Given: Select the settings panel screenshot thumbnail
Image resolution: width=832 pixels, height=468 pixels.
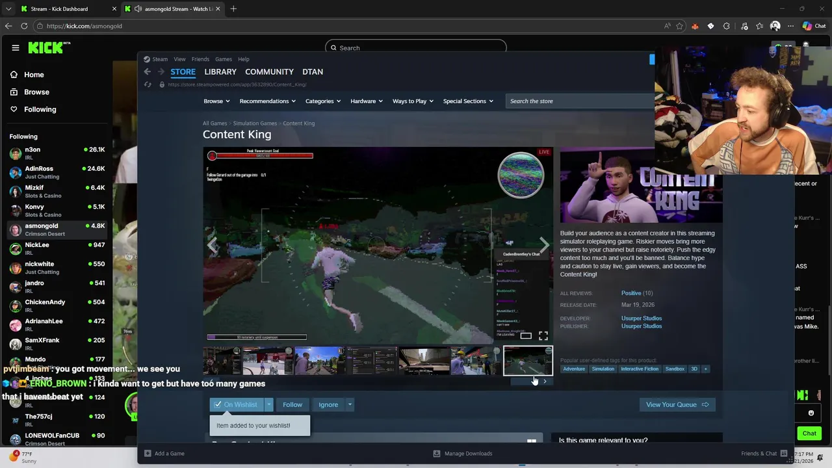Looking at the screenshot, I should 372,361.
